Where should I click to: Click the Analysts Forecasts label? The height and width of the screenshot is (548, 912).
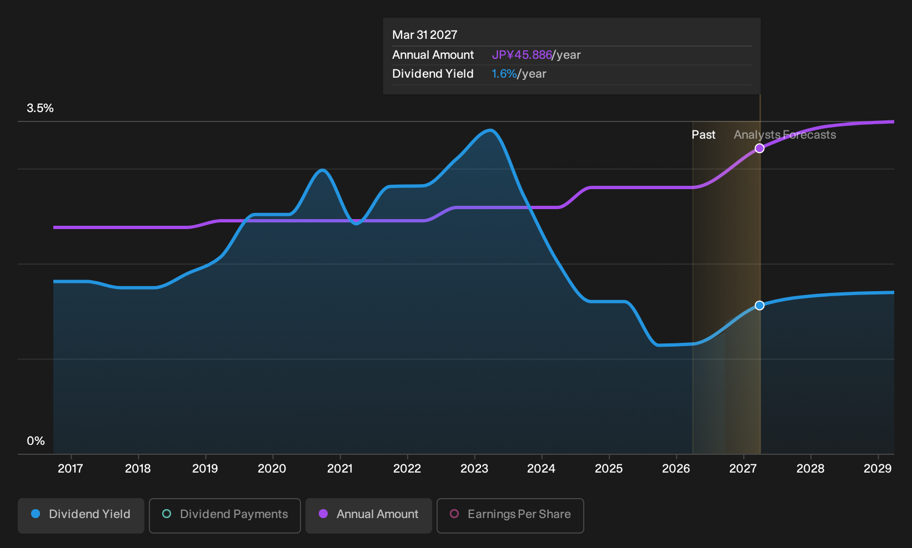point(785,135)
